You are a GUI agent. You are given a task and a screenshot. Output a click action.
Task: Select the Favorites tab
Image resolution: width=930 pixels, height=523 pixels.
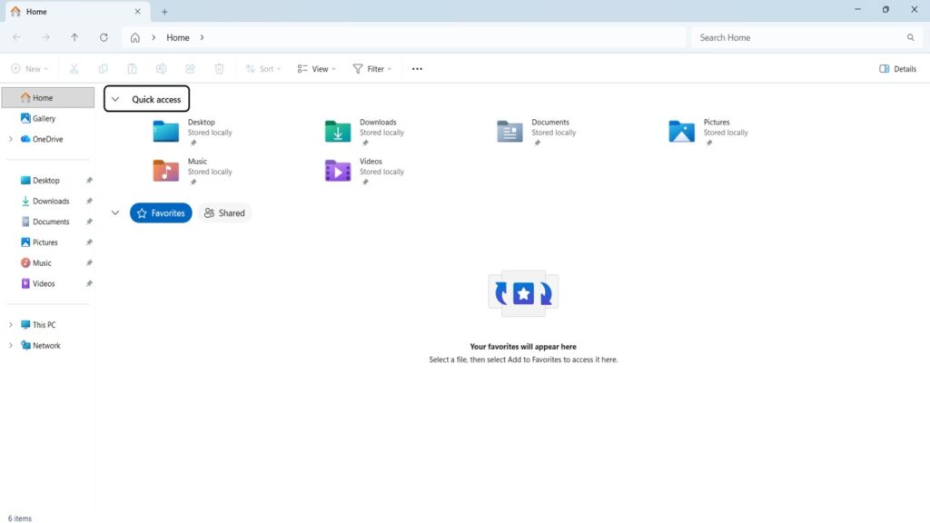pyautogui.click(x=161, y=213)
